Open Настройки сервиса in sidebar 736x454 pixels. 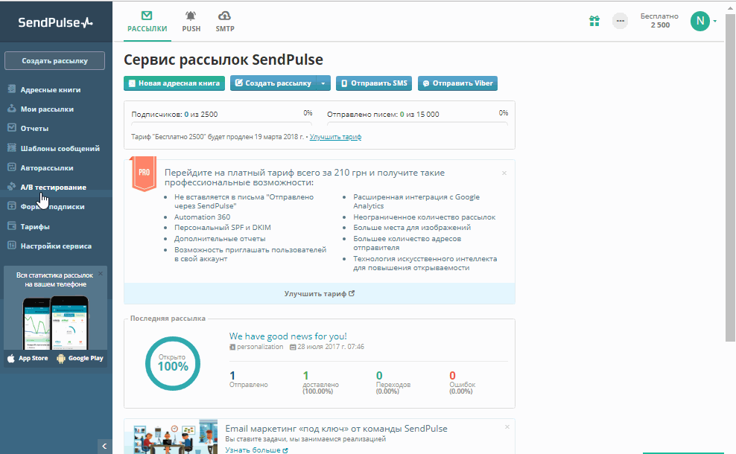tap(56, 246)
